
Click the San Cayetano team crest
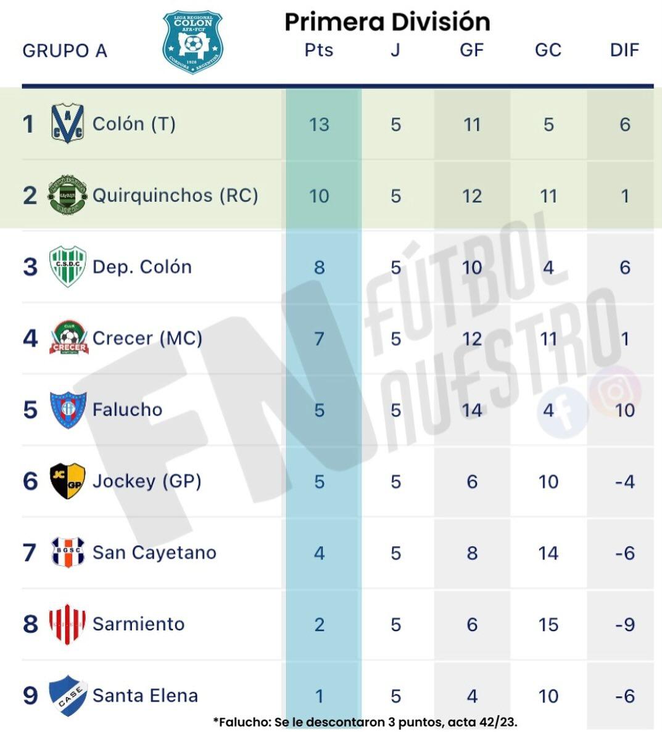67,552
